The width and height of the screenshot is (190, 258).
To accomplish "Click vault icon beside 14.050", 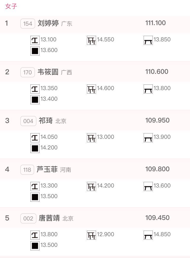I will [35, 138].
